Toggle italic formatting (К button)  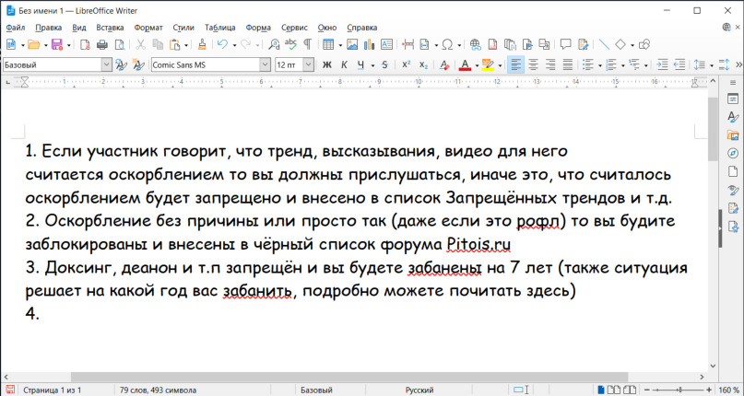click(x=345, y=64)
